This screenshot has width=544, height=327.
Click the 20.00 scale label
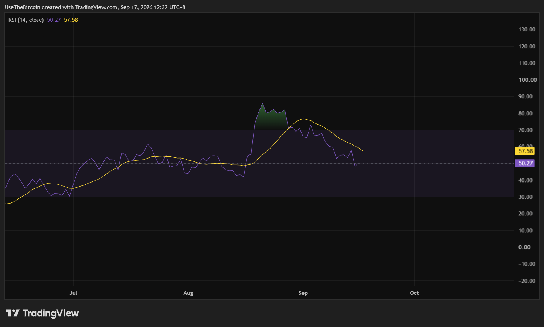526,214
